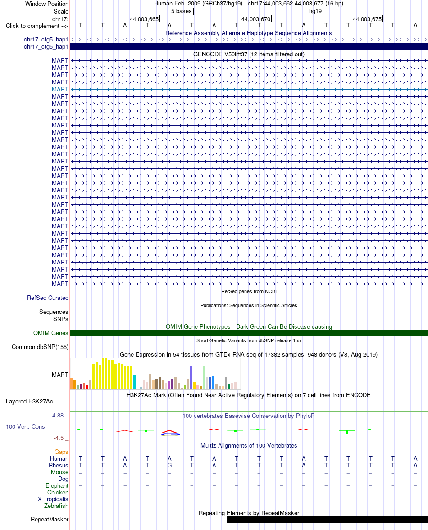This screenshot has height=530, width=428.
Task: Click the SNPs track label
Action: pos(61,319)
